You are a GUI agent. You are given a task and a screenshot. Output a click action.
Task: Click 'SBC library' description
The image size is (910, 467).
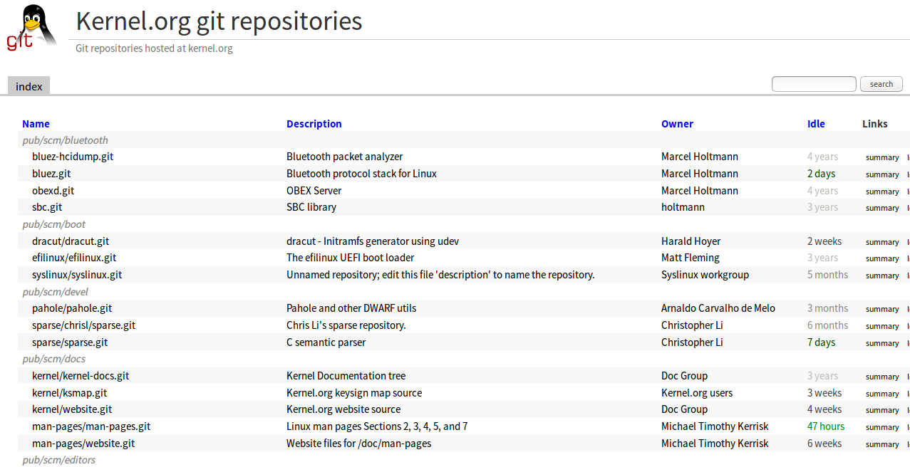tap(311, 207)
